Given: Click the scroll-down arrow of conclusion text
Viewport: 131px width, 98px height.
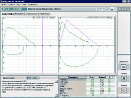Looking at the screenshot, I should click(x=56, y=95).
